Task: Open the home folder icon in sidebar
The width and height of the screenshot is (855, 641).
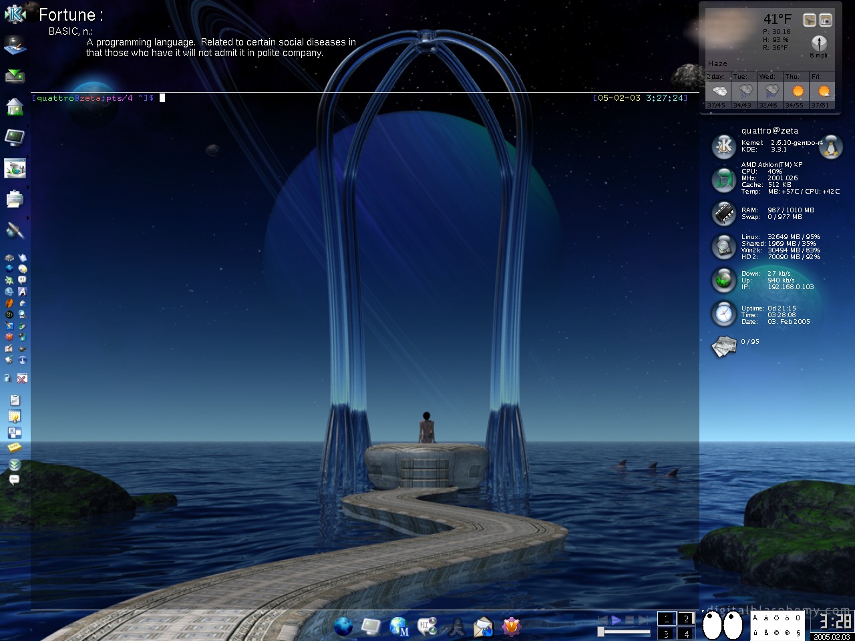Action: (x=15, y=107)
